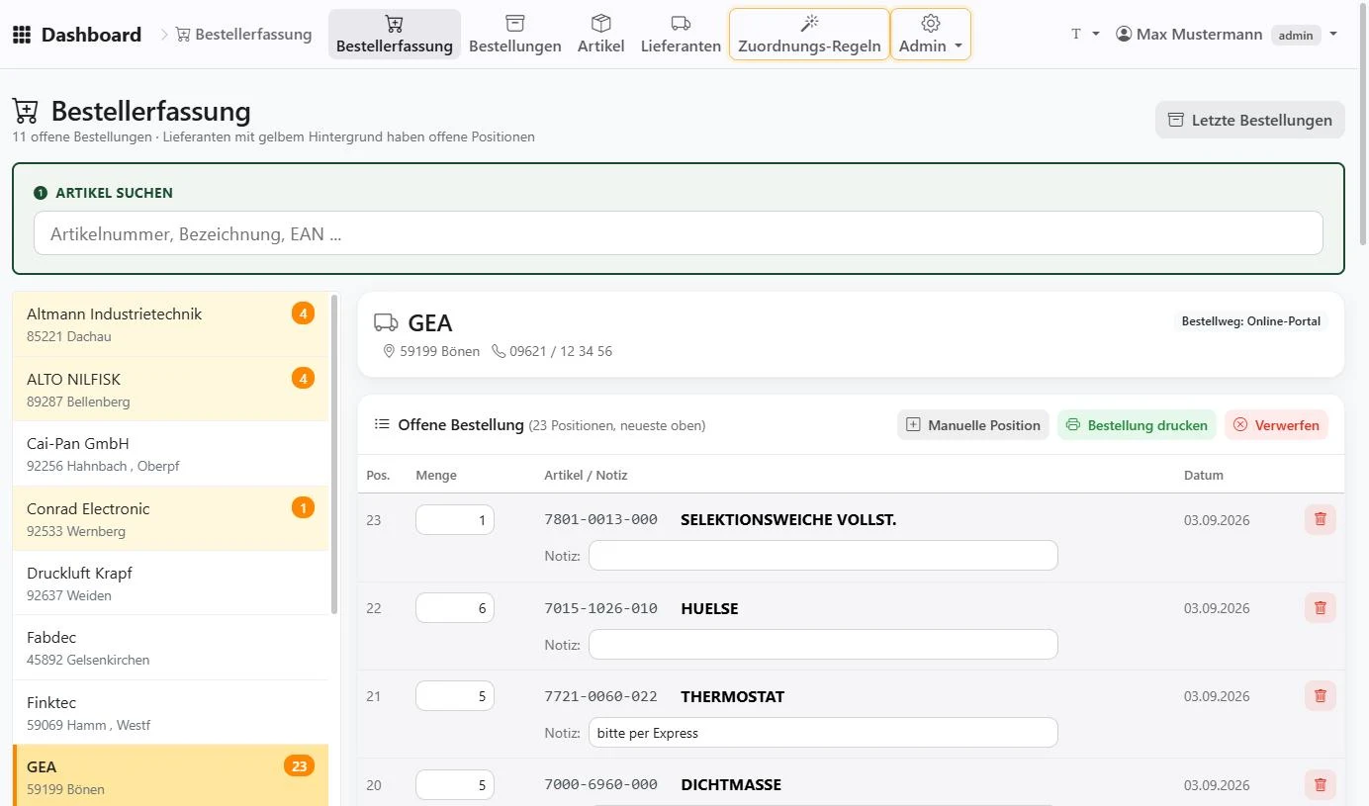Click the supplier list scrollbar

[x=334, y=455]
